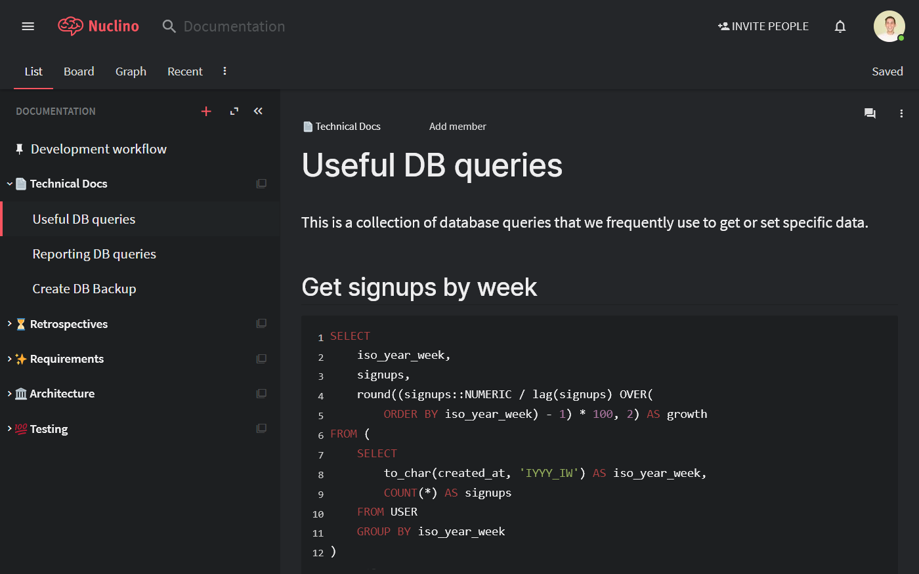Open the user profile avatar picture

(x=889, y=26)
